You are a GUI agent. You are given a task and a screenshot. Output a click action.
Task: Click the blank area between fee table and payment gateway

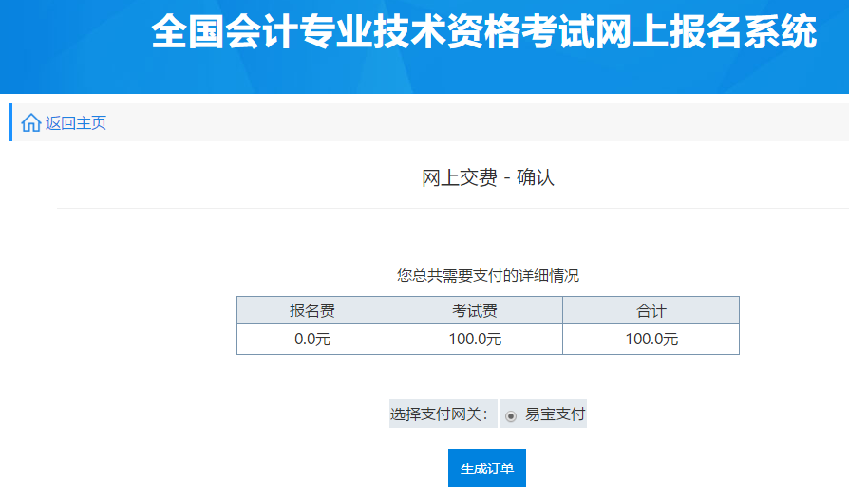[487, 377]
